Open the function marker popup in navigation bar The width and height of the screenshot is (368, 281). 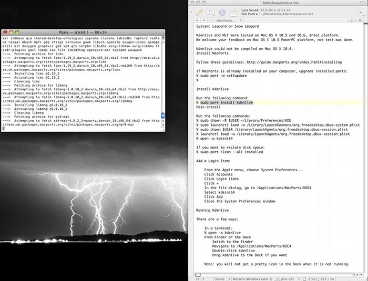click(352, 20)
